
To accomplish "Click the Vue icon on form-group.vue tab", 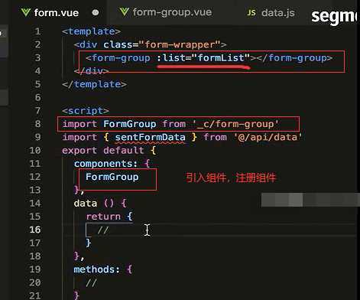I will [125, 12].
